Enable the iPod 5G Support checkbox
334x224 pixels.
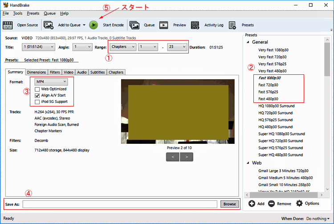click(37, 102)
